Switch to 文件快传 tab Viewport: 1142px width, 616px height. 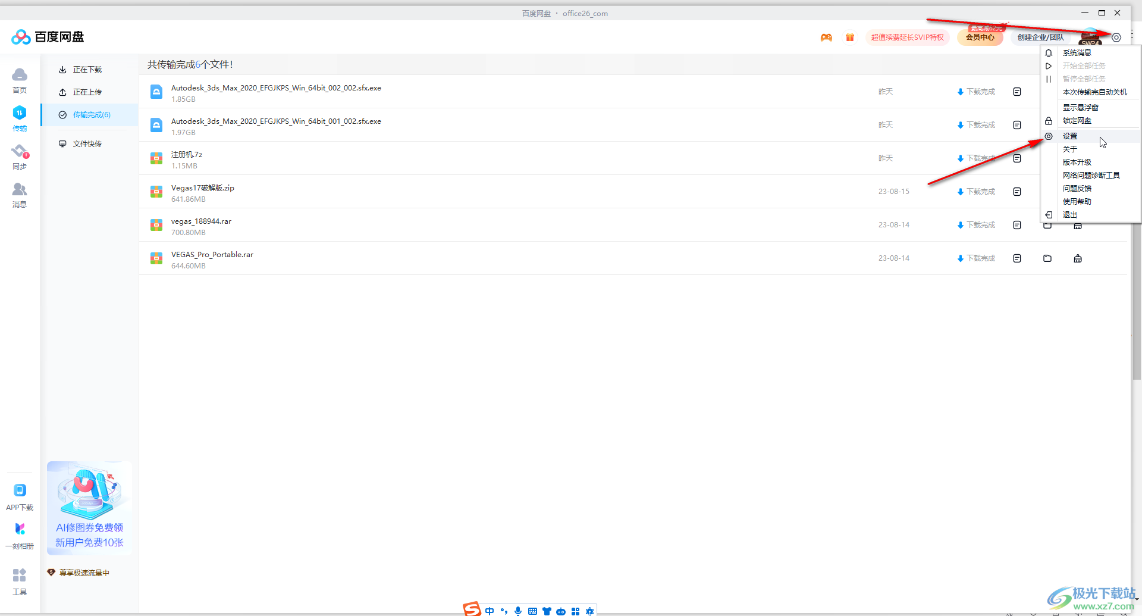[x=89, y=144]
